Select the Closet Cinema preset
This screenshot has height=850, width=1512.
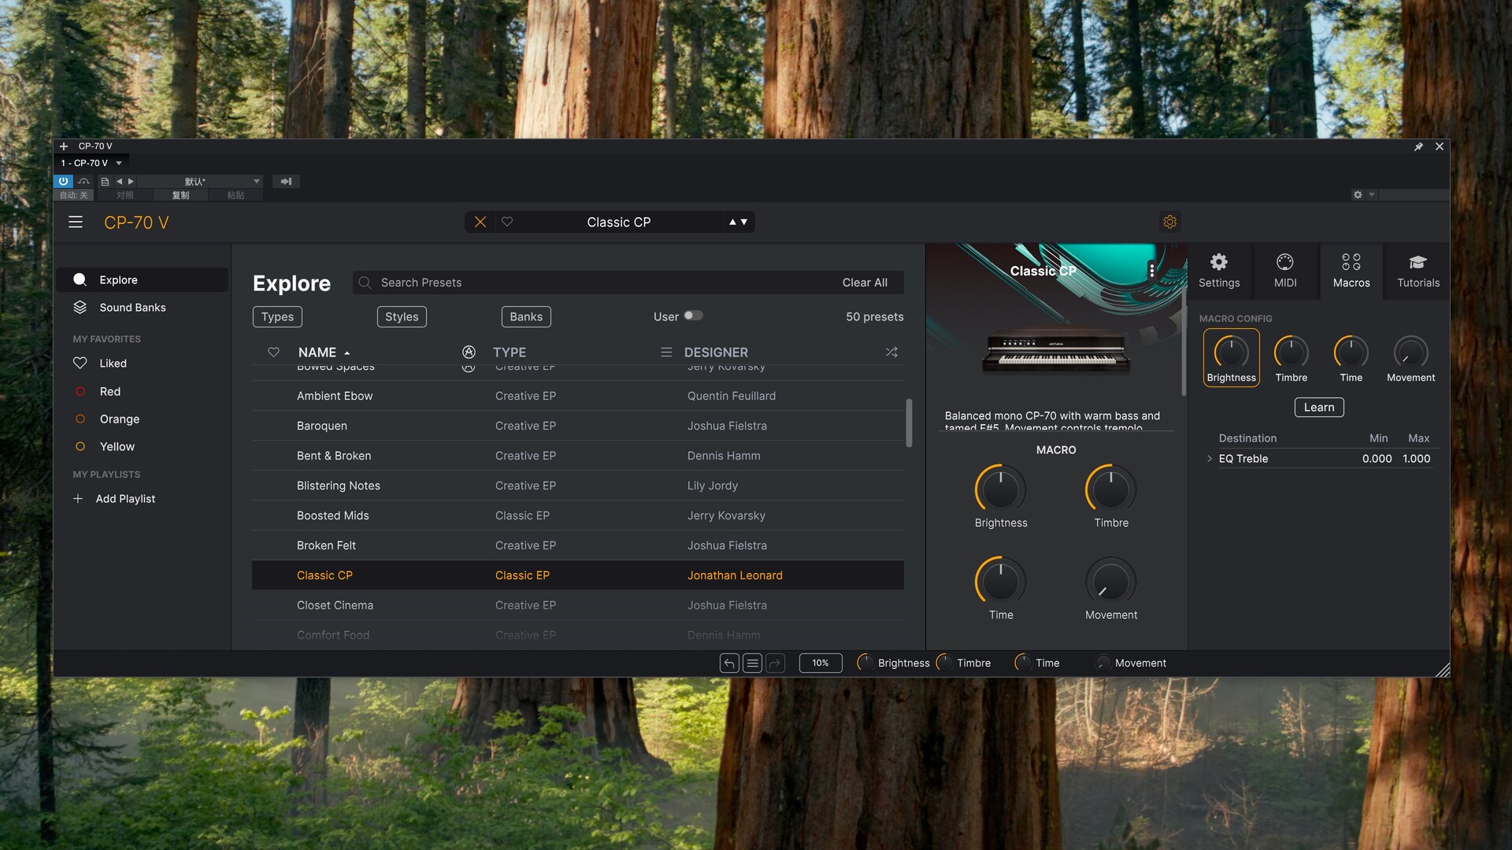pos(578,605)
